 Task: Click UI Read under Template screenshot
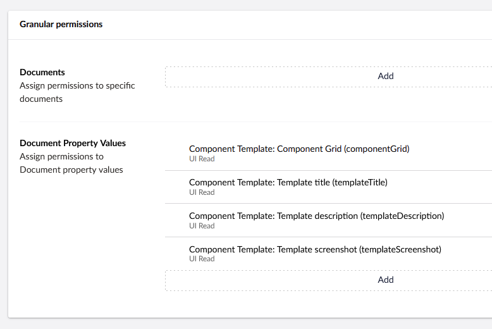[202, 259]
